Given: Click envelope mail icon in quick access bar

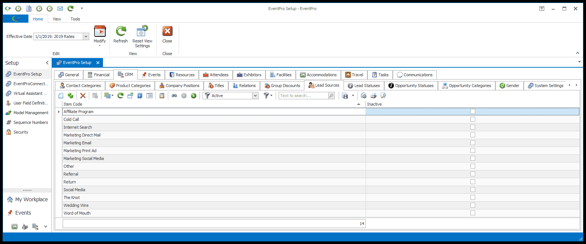Looking at the screenshot, I should point(60,8).
